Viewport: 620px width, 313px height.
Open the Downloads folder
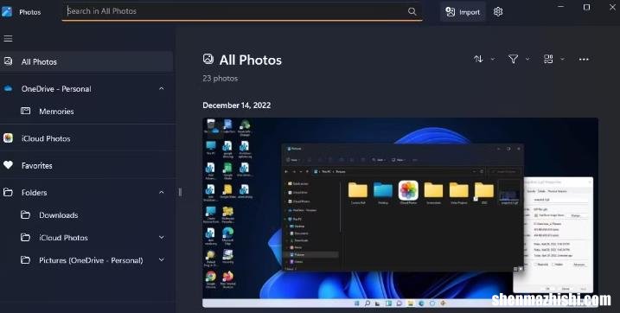coord(86,215)
